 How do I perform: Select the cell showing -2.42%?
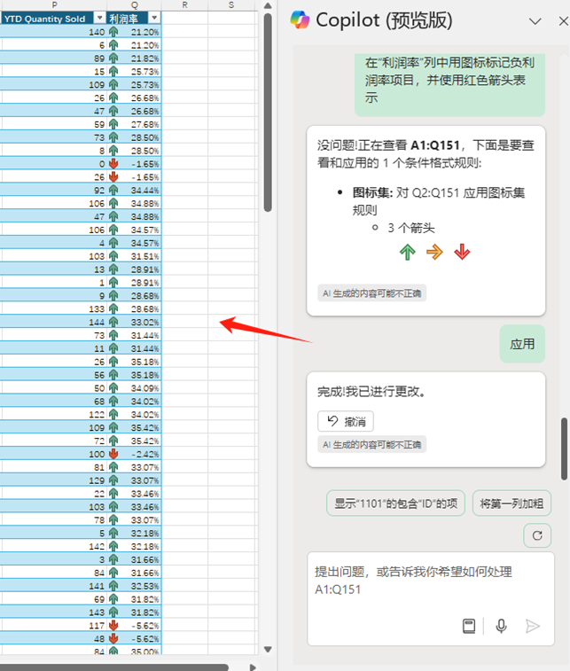click(x=134, y=454)
